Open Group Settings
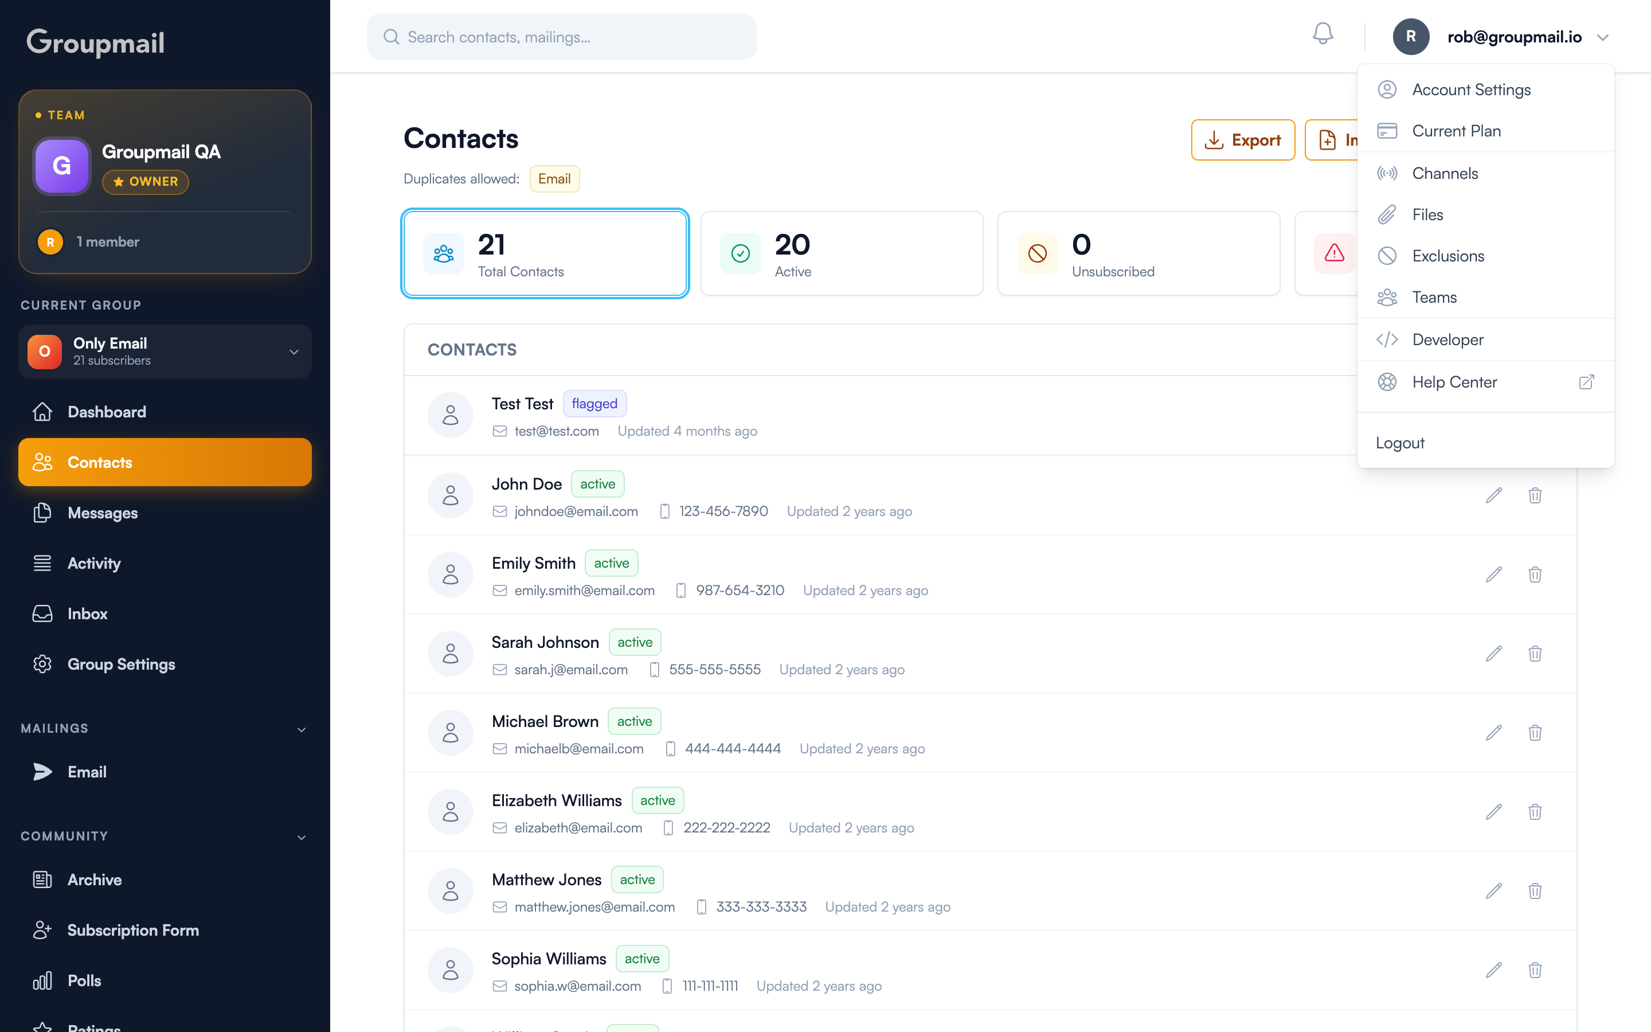This screenshot has width=1651, height=1032. [165, 665]
